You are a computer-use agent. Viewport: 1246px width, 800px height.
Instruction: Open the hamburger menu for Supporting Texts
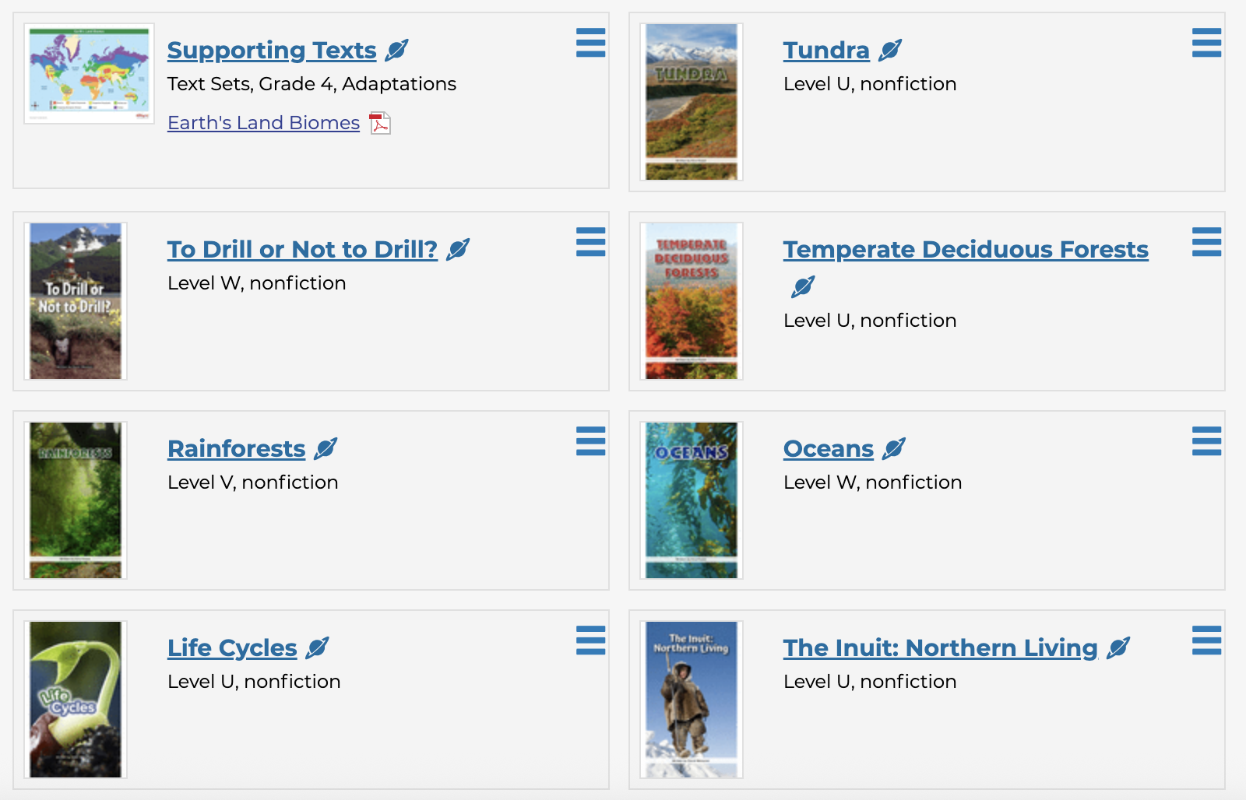point(590,43)
